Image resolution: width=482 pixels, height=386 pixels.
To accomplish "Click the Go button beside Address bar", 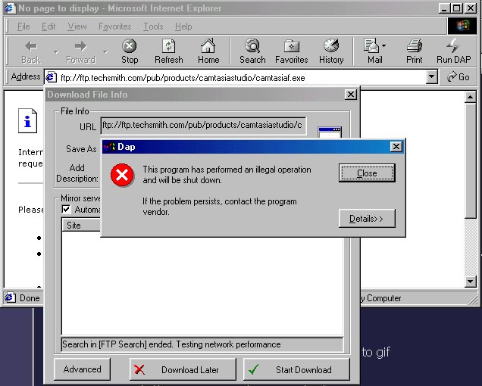I will click(x=459, y=76).
